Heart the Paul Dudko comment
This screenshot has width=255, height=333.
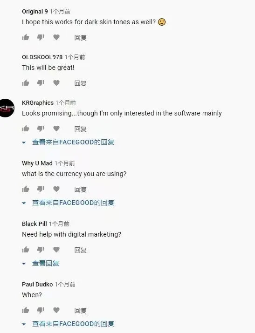point(56,310)
